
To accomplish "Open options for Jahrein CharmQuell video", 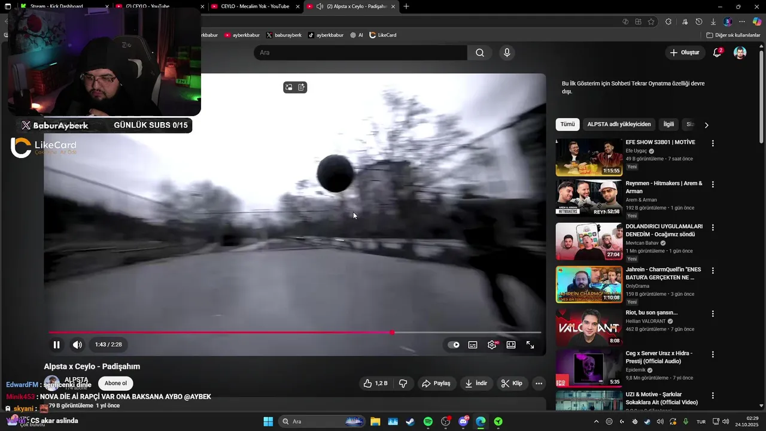I will pyautogui.click(x=712, y=271).
